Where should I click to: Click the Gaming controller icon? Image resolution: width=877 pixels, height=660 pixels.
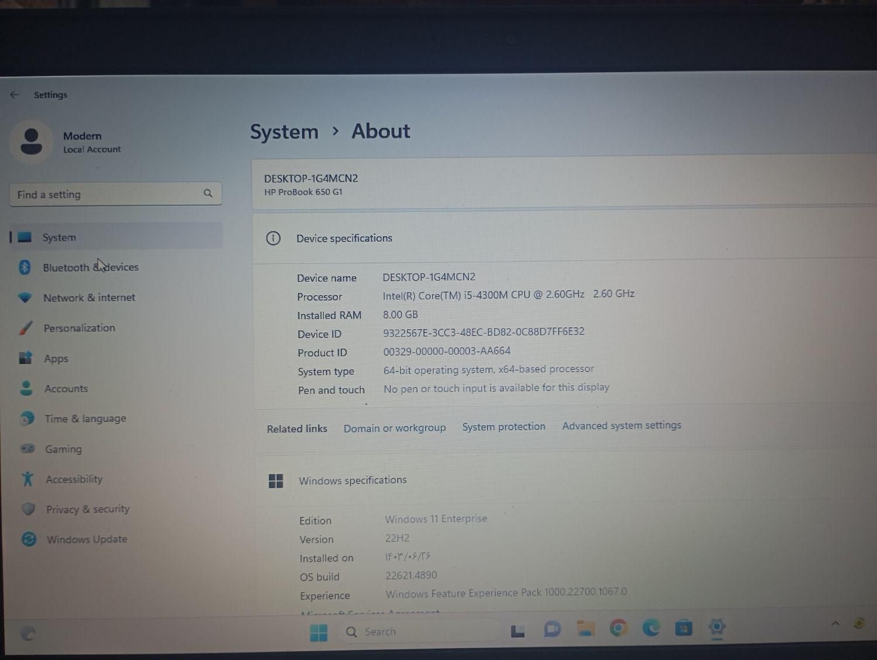tap(27, 448)
